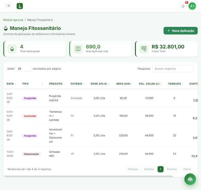Click the 38.000 volume cell
Image resolution: width=201 pixels, height=190 pixels.
149,116
